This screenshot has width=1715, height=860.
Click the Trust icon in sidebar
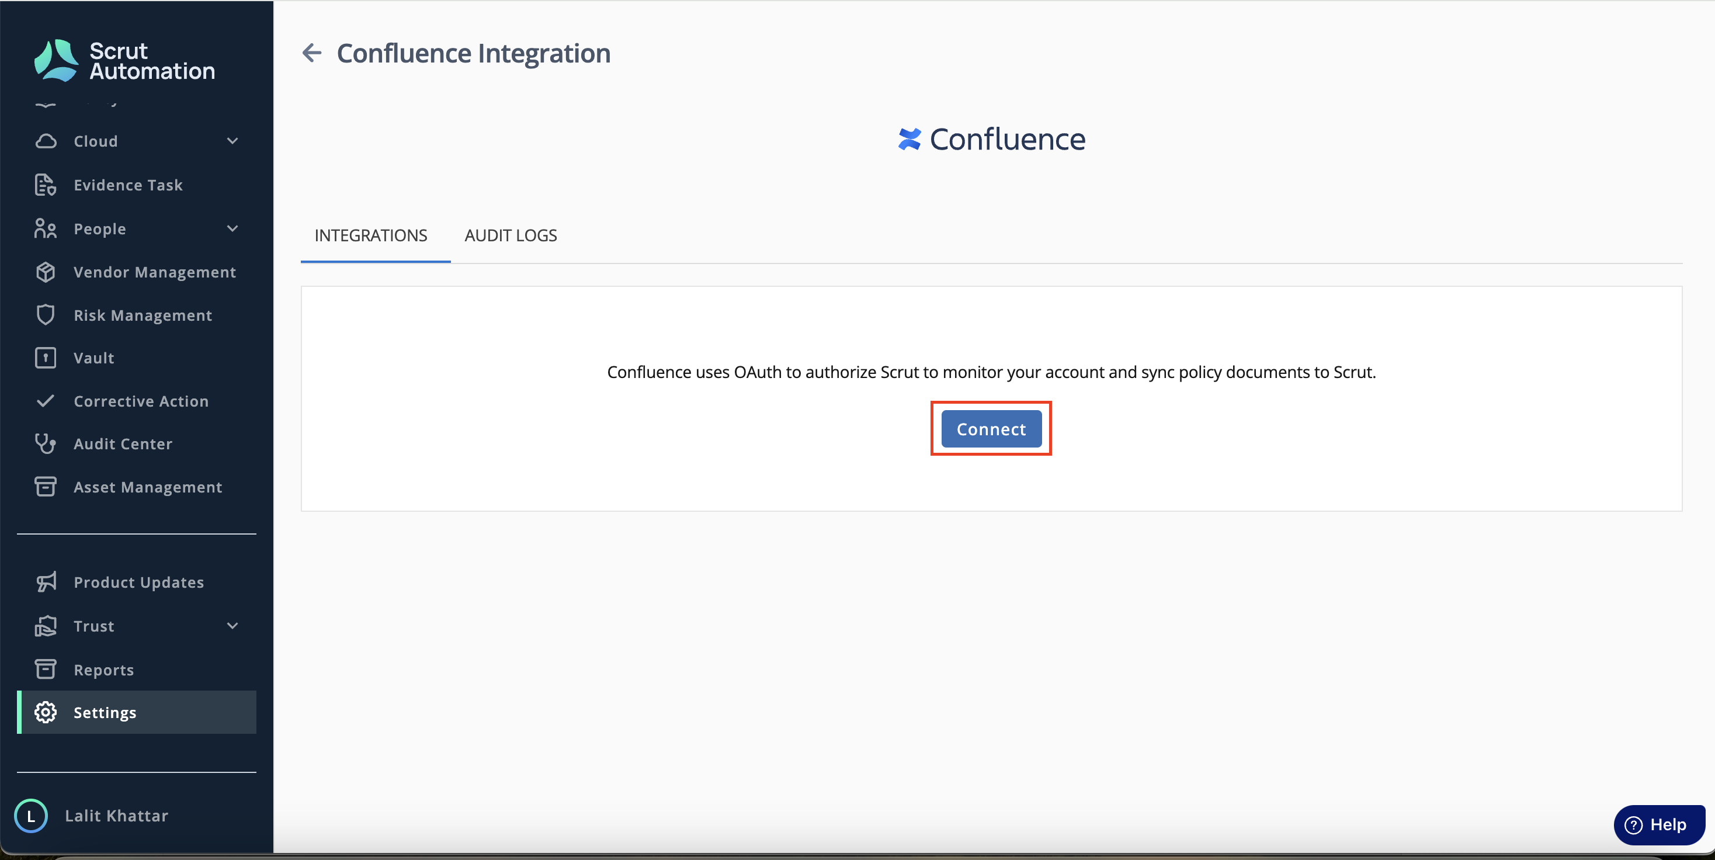(x=46, y=626)
